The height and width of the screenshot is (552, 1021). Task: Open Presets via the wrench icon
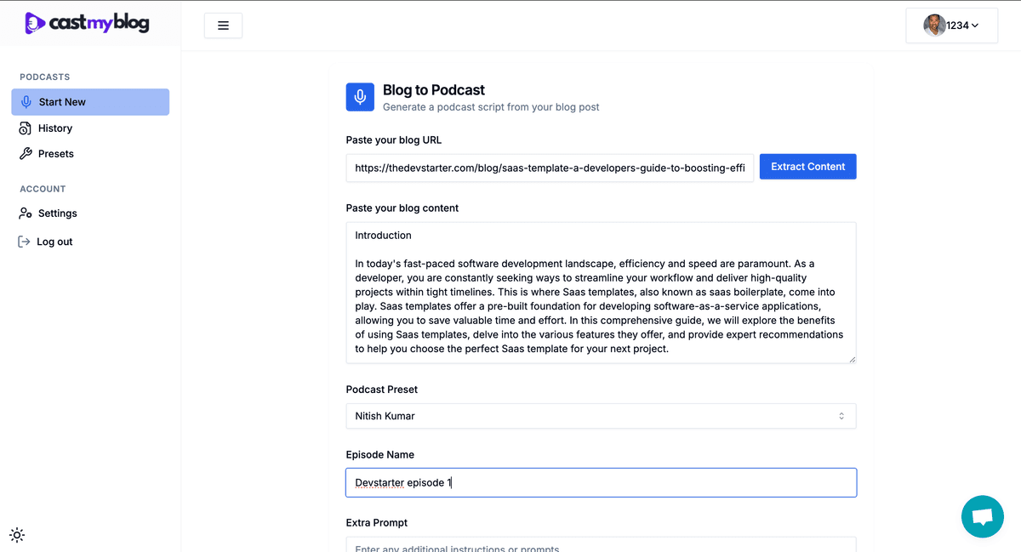point(26,154)
